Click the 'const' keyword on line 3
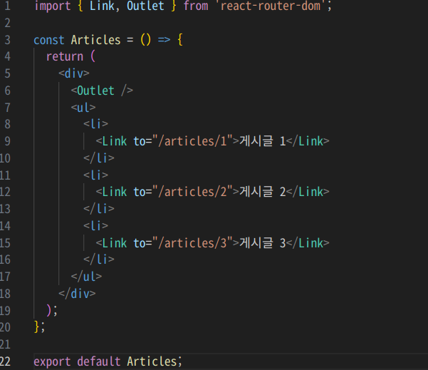Image resolution: width=428 pixels, height=370 pixels. click(x=49, y=40)
